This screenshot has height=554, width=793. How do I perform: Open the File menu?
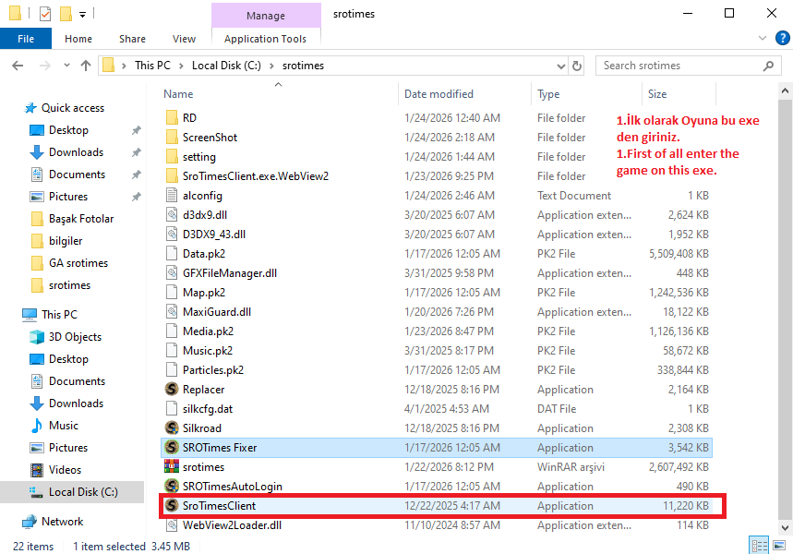(x=26, y=39)
